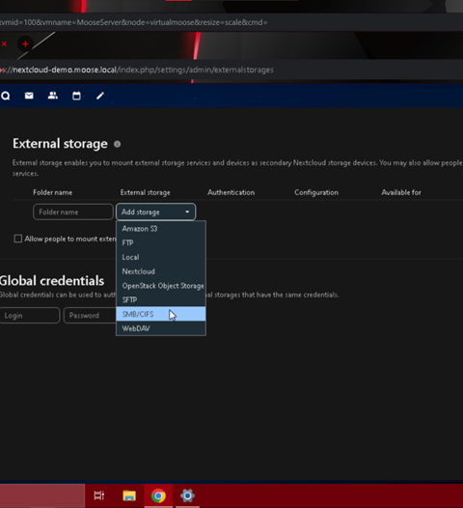The width and height of the screenshot is (463, 508).
Task: Open File Explorer from the taskbar
Action: click(x=129, y=495)
